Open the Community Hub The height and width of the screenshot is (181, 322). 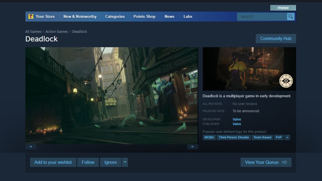point(276,38)
